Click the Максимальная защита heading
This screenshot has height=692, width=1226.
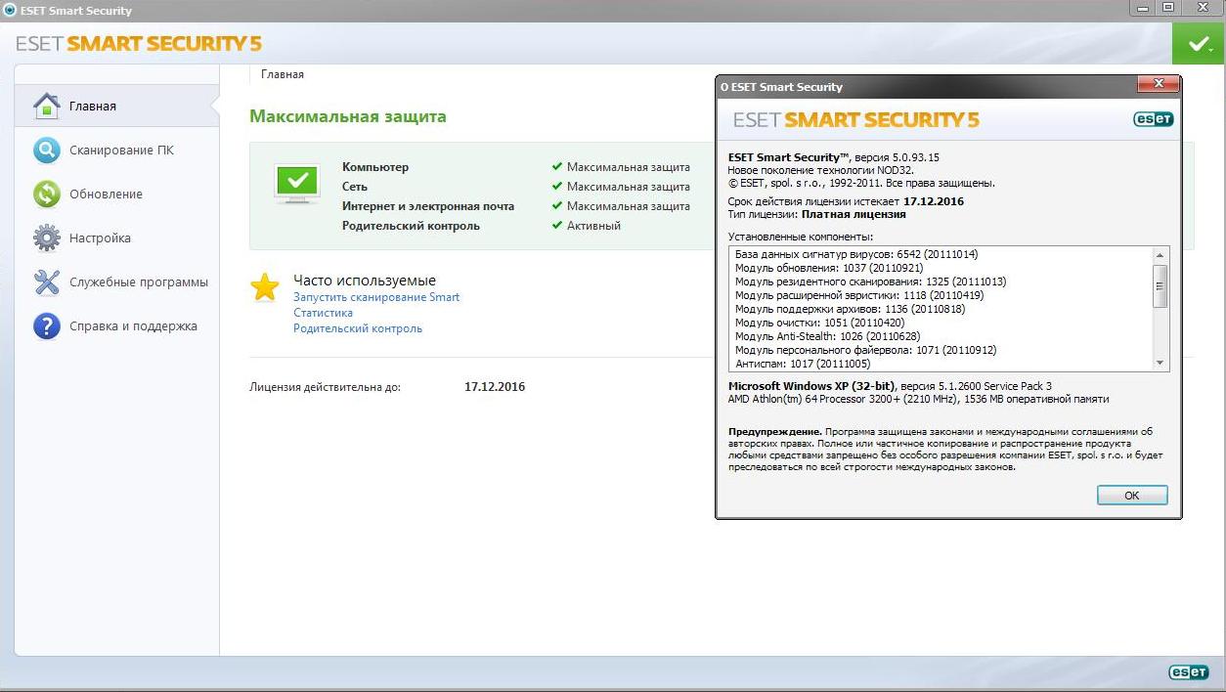click(347, 116)
